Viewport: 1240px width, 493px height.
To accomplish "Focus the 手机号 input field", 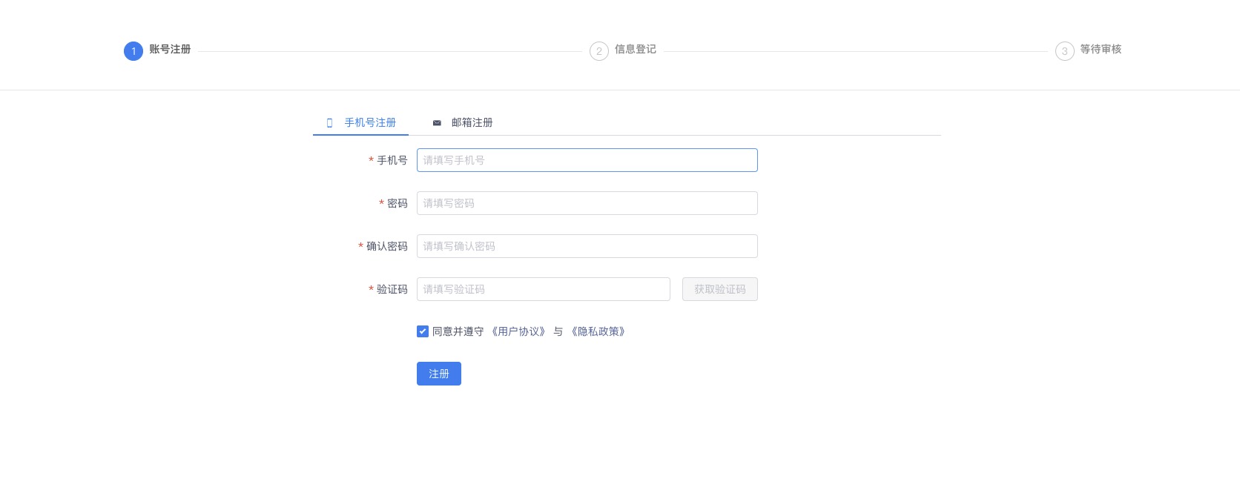I will [x=587, y=160].
